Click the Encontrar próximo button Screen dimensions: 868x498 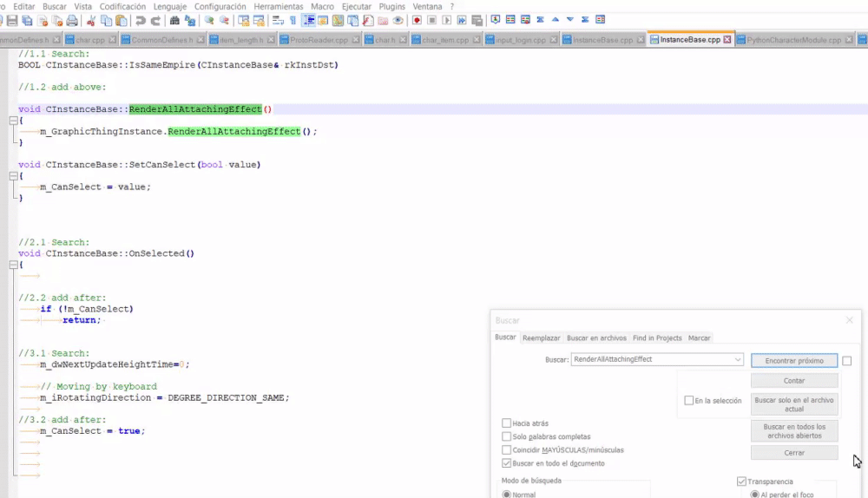(x=794, y=361)
